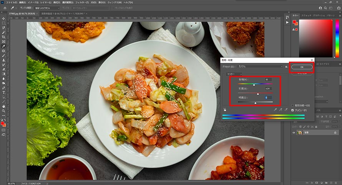Screen dimensions: 342x185
Task: Select the Lasso tool
Action: pos(3,28)
